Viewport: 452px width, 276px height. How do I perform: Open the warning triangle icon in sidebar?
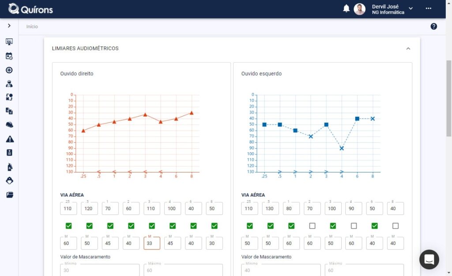point(10,139)
